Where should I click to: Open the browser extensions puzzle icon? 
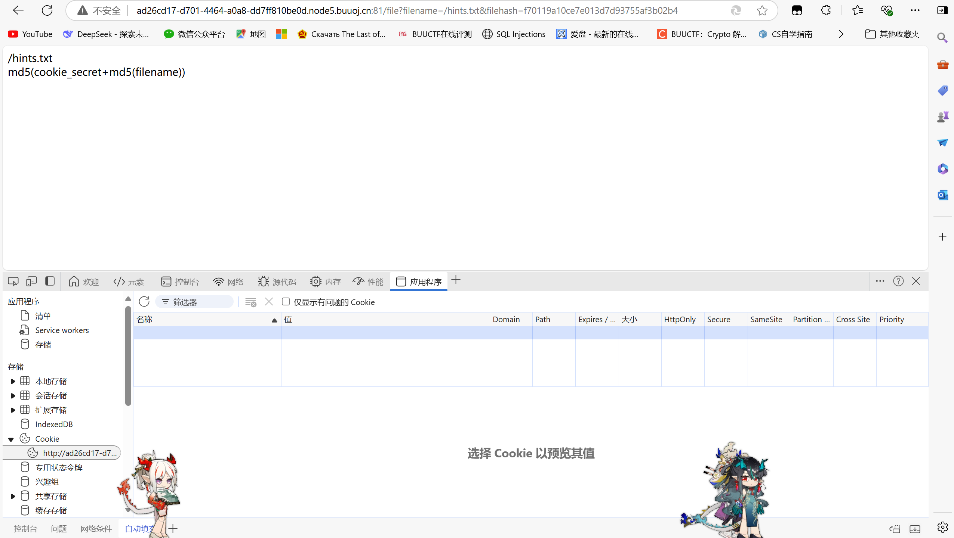click(x=826, y=10)
